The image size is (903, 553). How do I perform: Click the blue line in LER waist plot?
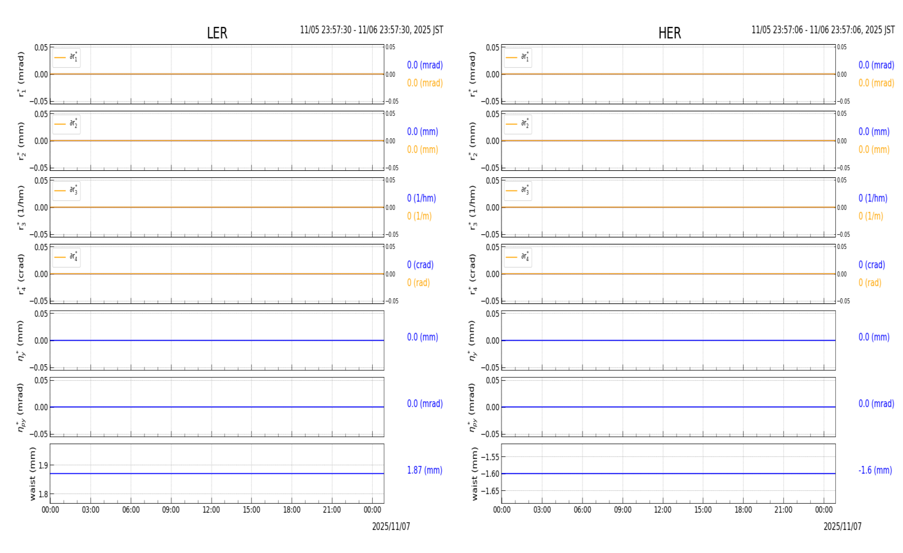[217, 474]
